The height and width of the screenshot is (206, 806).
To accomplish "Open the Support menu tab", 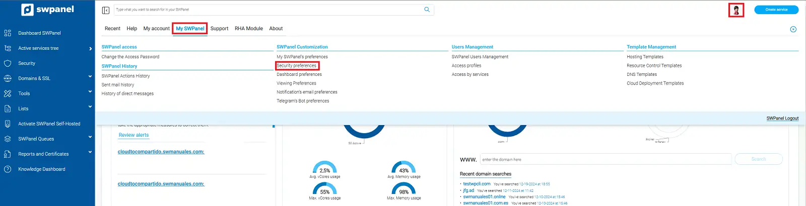I will [x=219, y=29].
